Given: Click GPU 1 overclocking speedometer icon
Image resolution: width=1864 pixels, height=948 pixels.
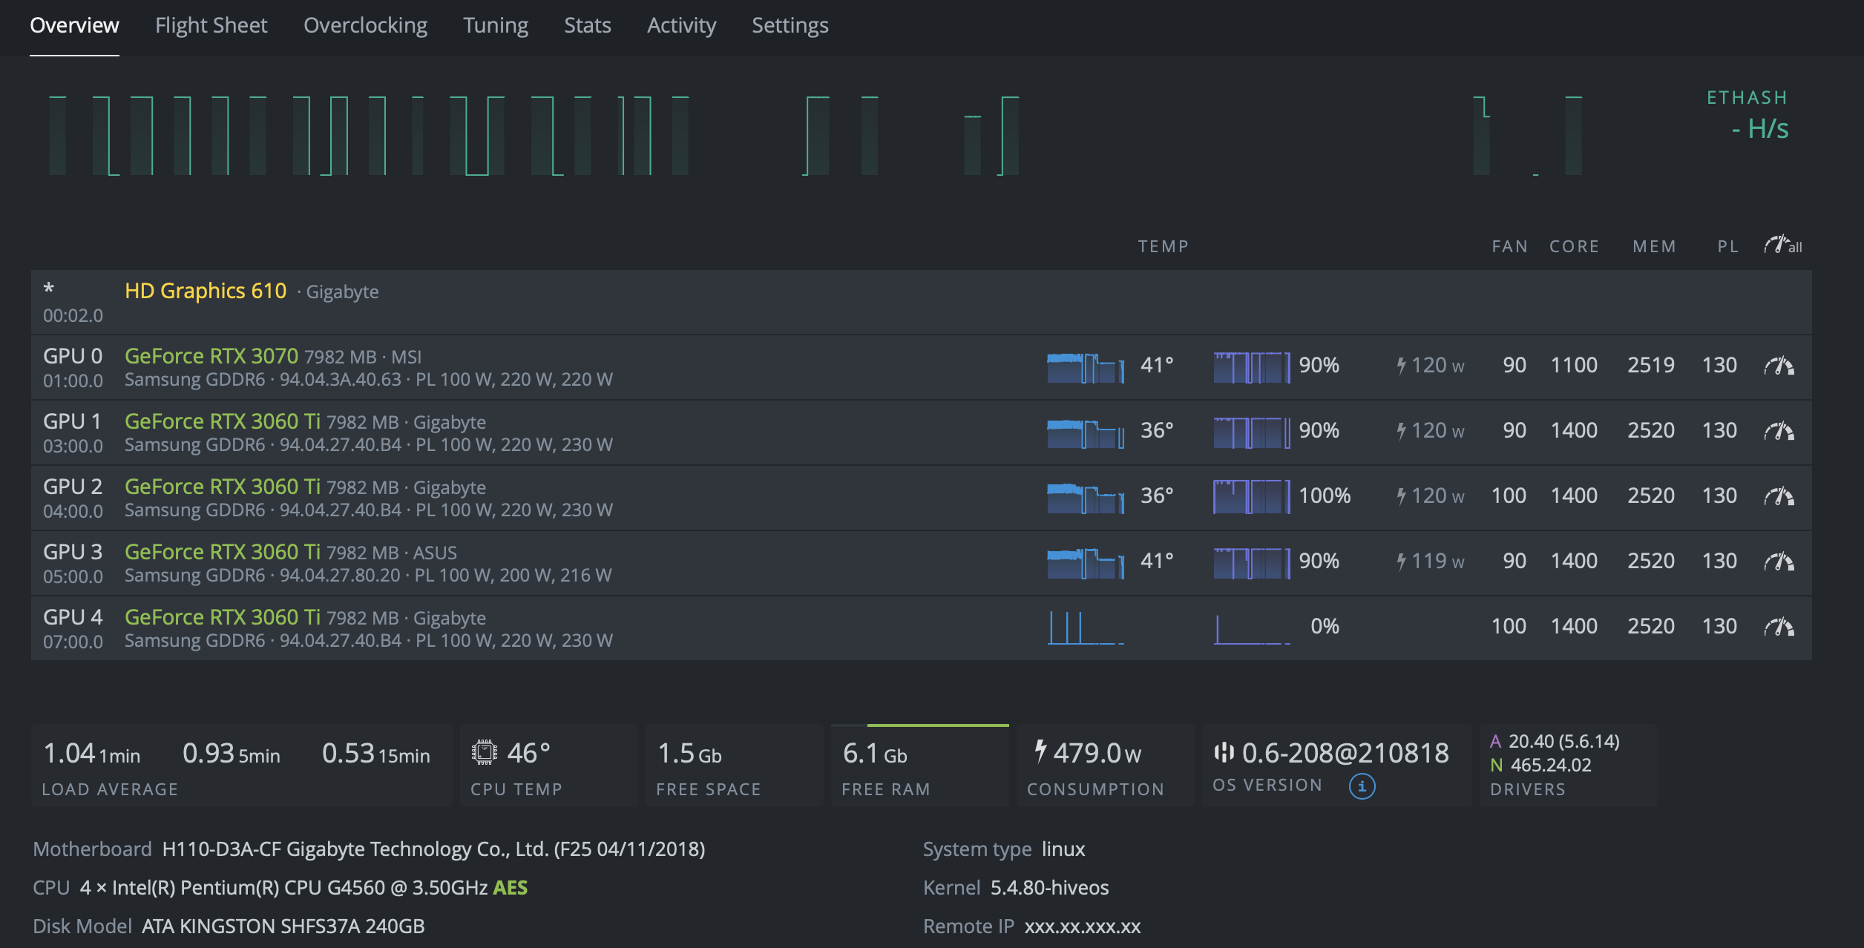Looking at the screenshot, I should 1779,431.
